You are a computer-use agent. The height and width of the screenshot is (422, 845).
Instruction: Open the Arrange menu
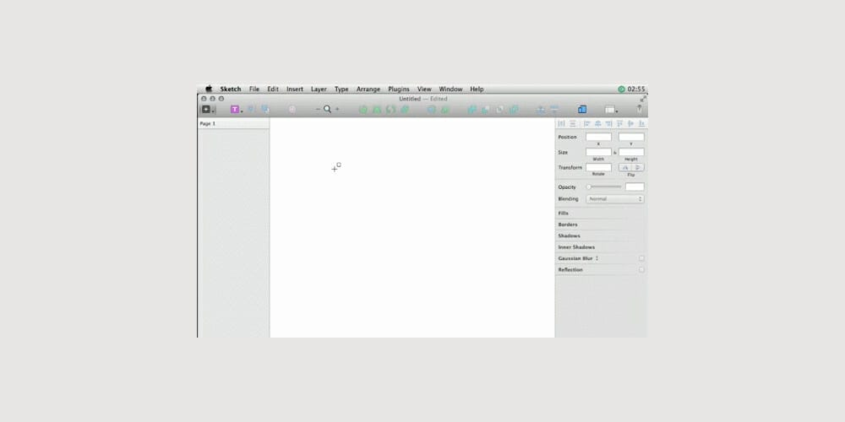(x=368, y=89)
